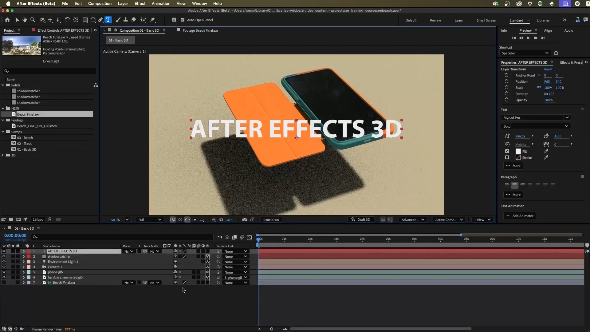Create a new folder in Project panel
This screenshot has width=590, height=332.
click(11, 219)
